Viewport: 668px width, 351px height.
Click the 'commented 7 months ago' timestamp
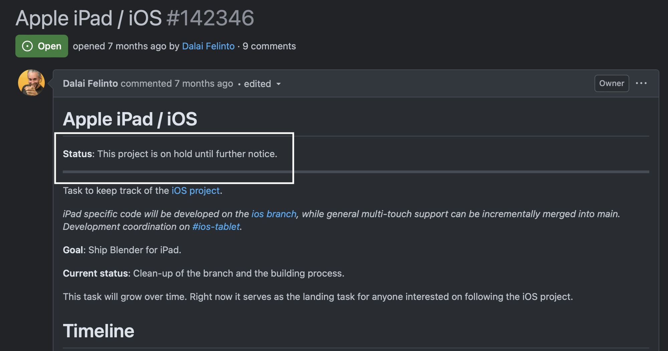(177, 83)
